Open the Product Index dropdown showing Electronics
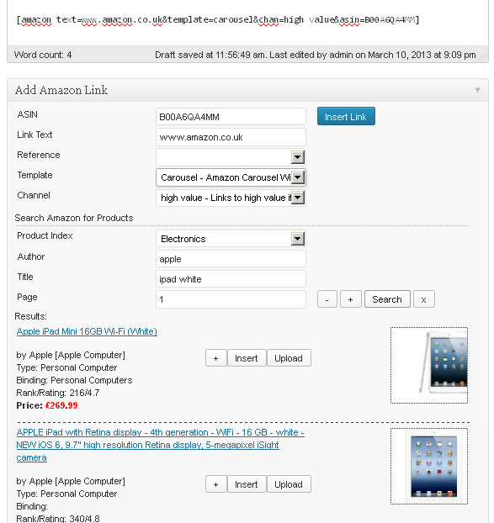The image size is (494, 523). click(x=231, y=239)
